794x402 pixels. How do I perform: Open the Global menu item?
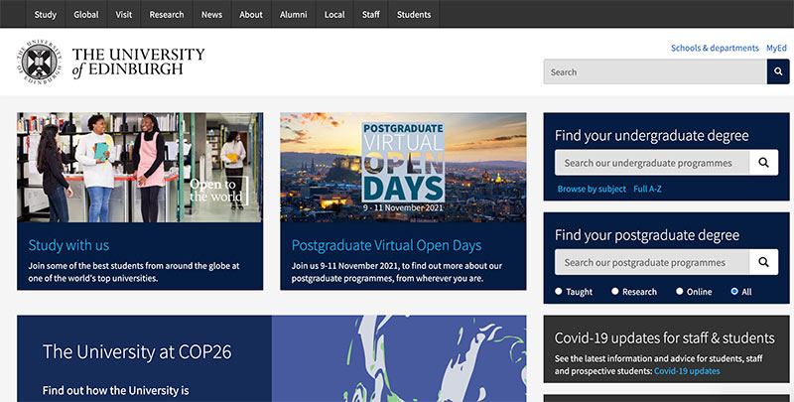pos(86,14)
